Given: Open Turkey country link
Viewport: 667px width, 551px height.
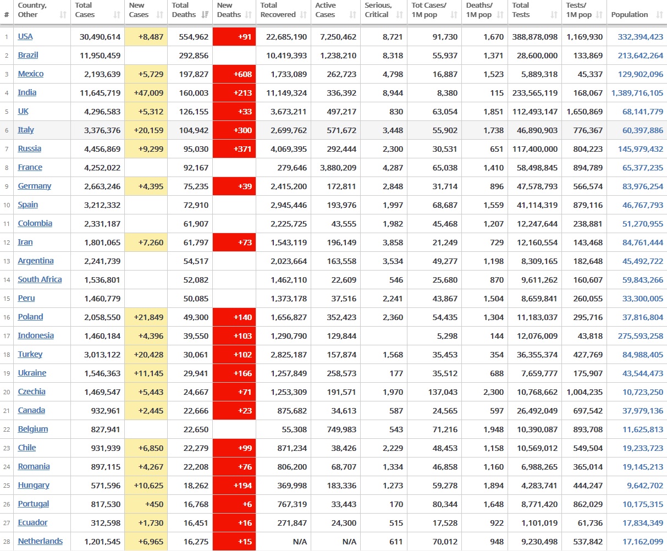Looking at the screenshot, I should (x=30, y=354).
